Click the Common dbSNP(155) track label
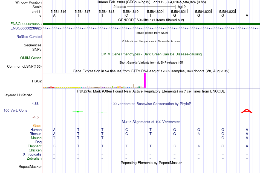Image resolution: width=260 pixels, height=173 pixels. click(x=24, y=67)
